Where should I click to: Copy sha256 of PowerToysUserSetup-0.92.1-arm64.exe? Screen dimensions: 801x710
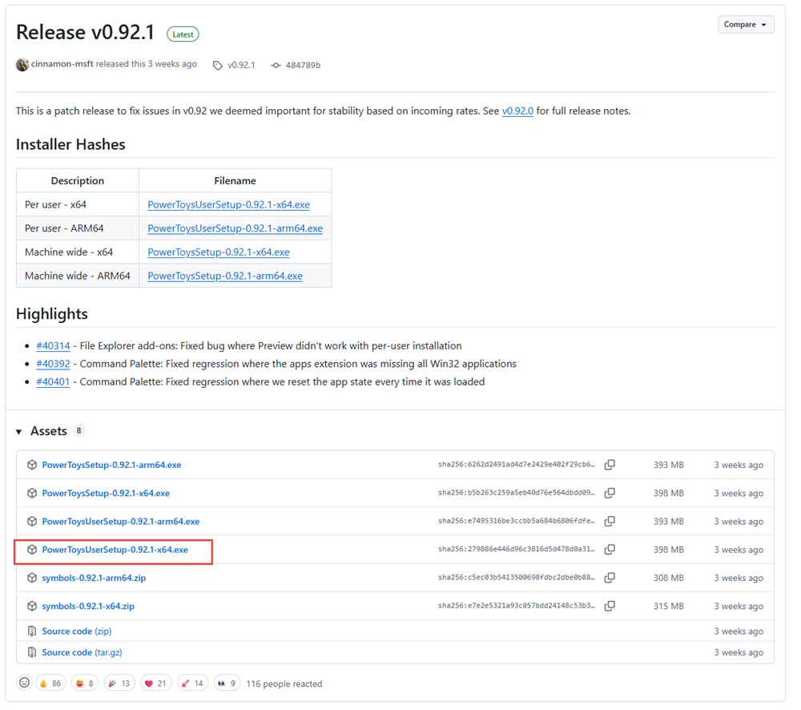tap(610, 521)
